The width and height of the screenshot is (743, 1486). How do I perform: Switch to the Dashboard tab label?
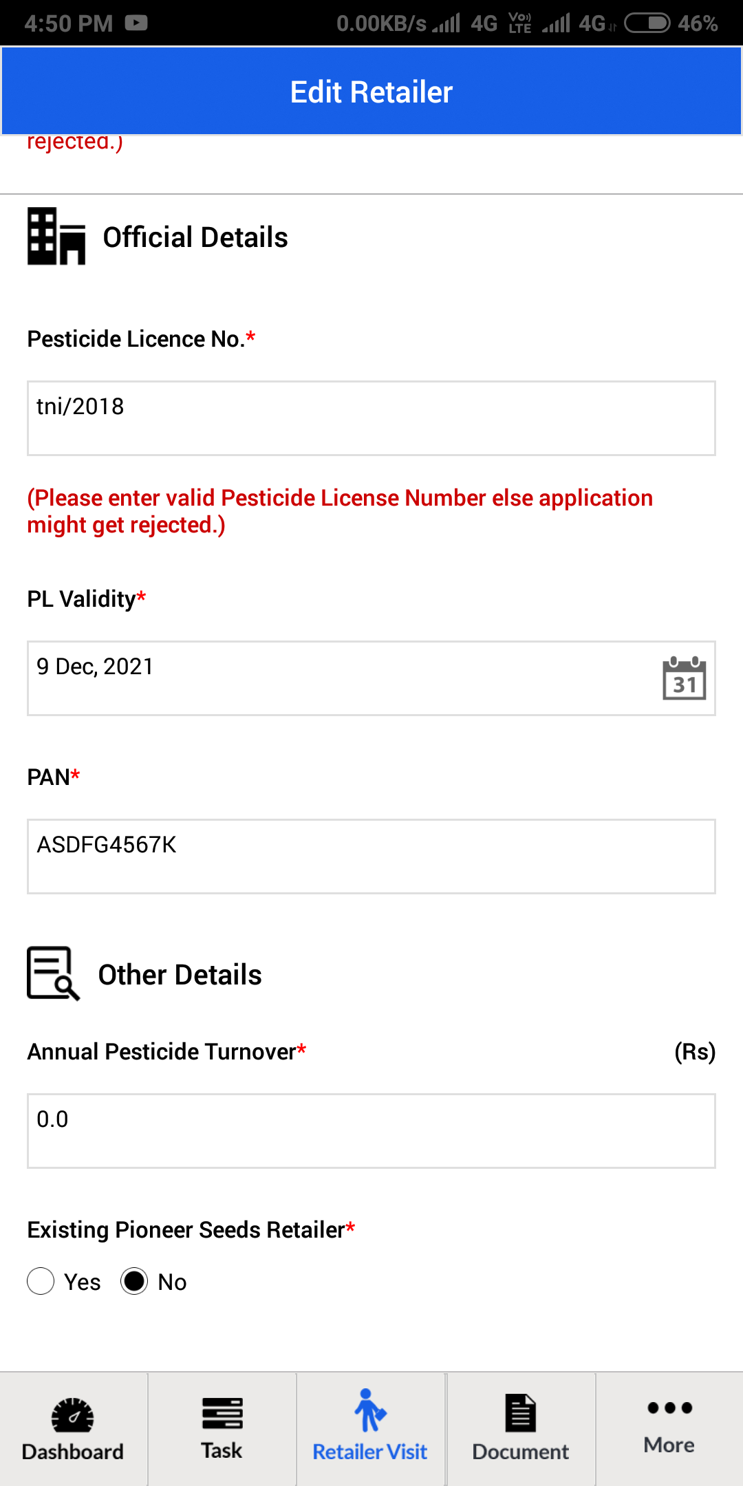pyautogui.click(x=73, y=1452)
